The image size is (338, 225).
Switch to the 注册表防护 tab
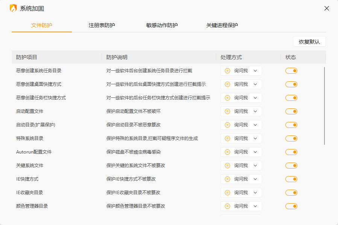pos(102,25)
